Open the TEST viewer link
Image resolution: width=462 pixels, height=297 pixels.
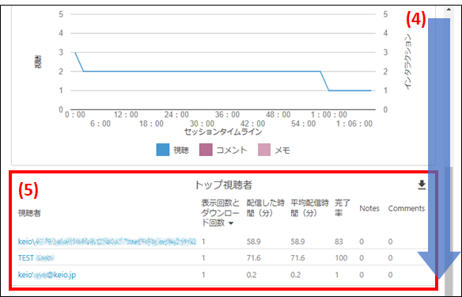pos(36,258)
